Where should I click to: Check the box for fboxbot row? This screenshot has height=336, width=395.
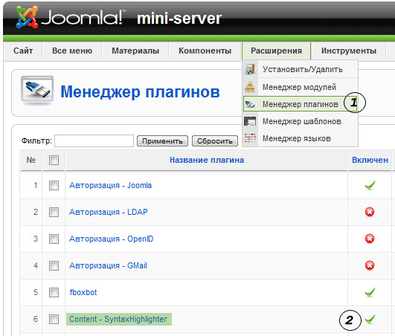pos(54,292)
